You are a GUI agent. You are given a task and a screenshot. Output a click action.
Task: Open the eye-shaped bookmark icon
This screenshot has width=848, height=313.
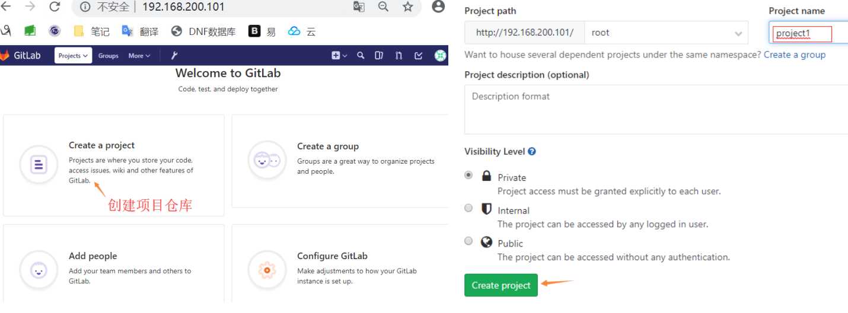(55, 31)
